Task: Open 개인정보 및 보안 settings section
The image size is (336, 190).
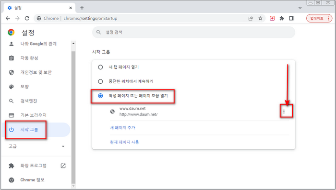Action: [36, 72]
